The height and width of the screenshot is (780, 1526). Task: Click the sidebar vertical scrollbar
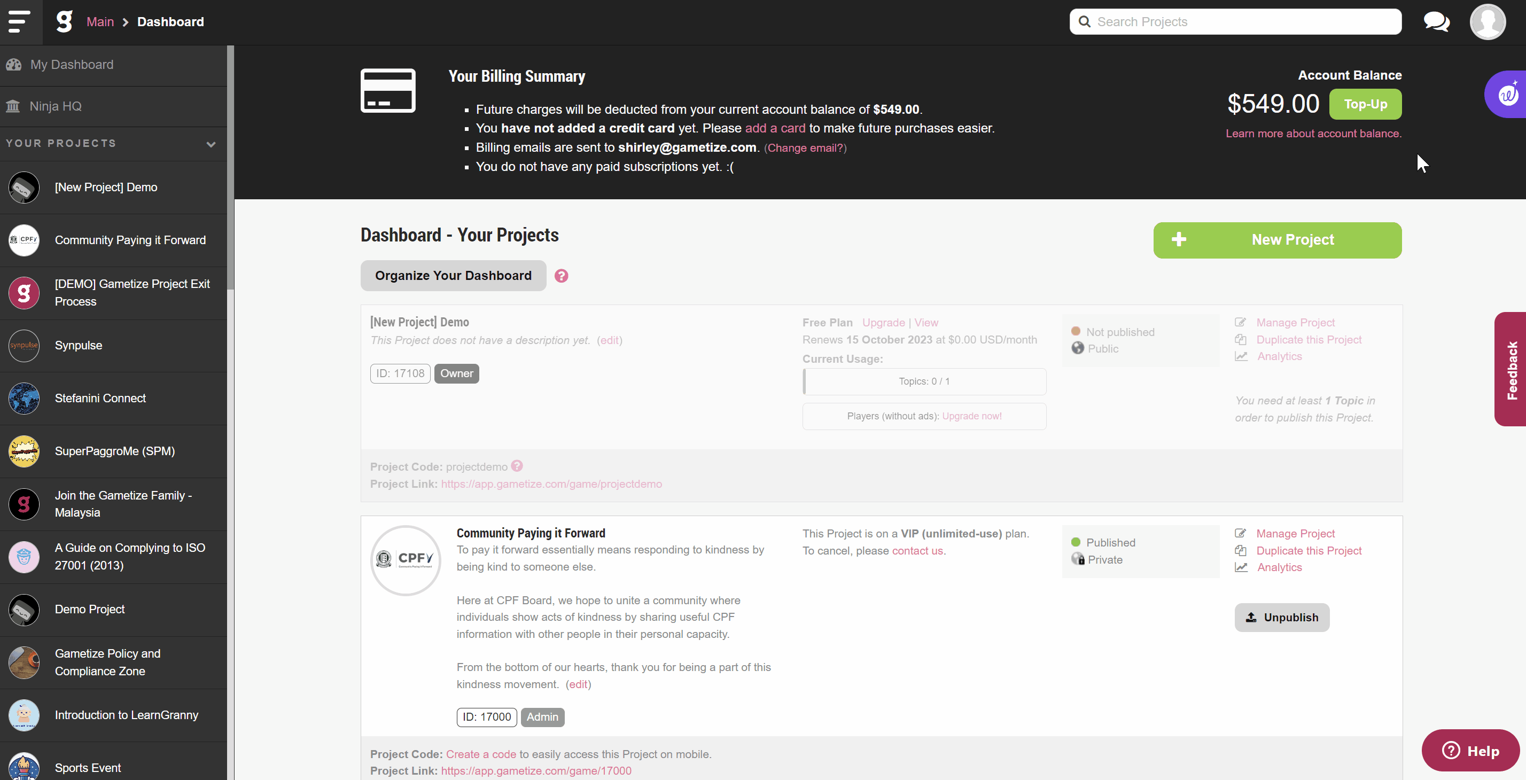[230, 168]
